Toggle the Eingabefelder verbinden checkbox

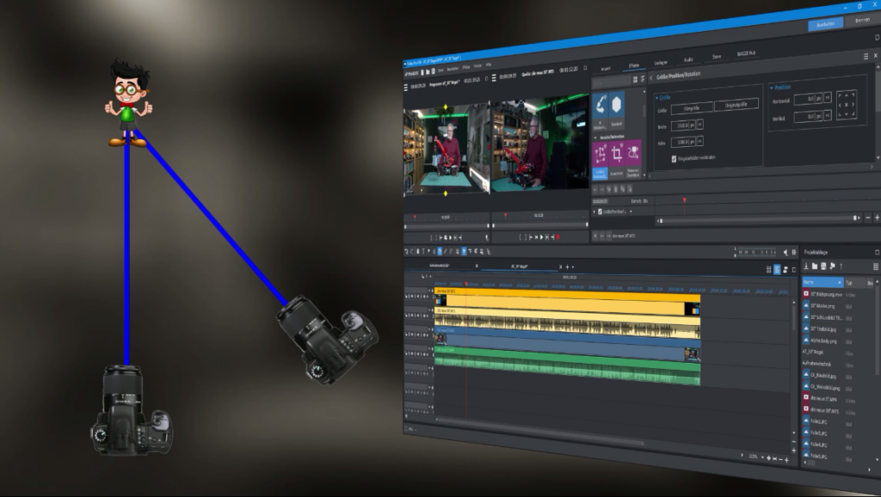coord(674,159)
